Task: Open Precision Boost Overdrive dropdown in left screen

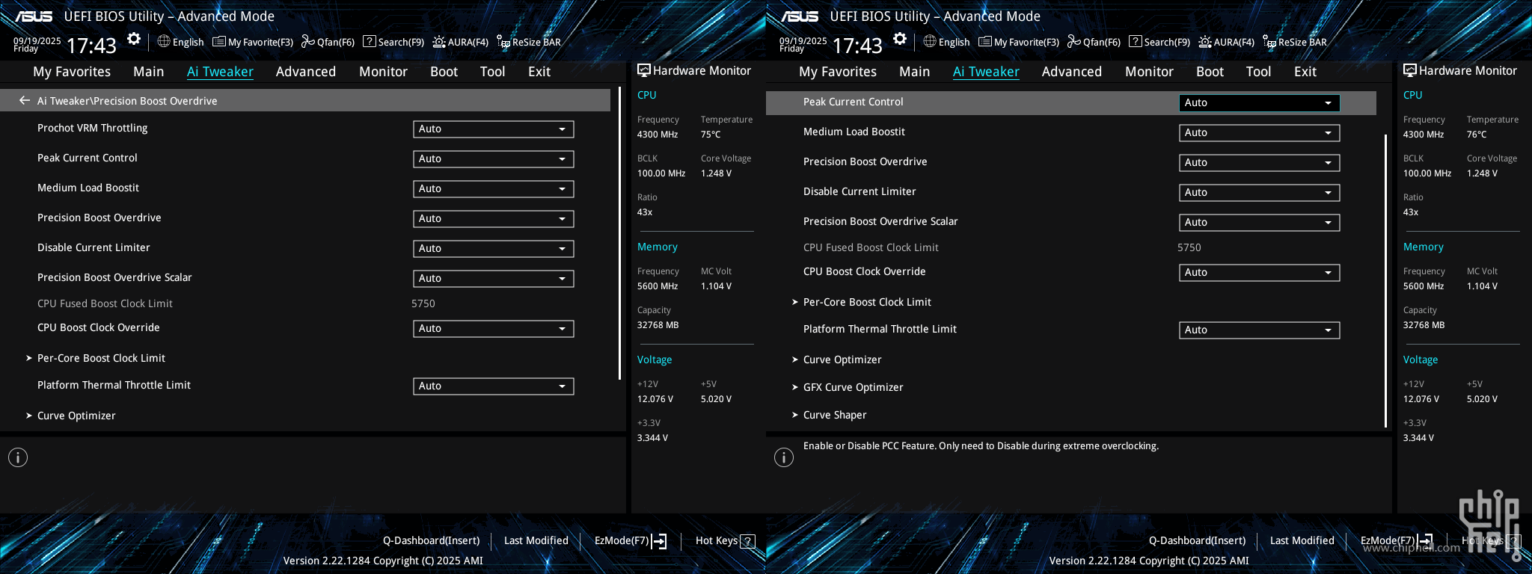Action: pos(494,219)
